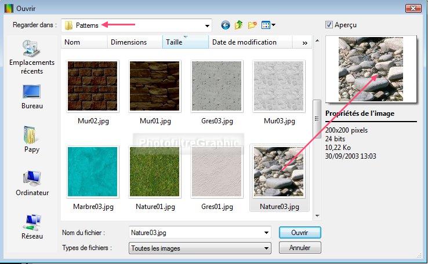
Task: Toggle the Aperçu preview checkbox
Action: (329, 25)
